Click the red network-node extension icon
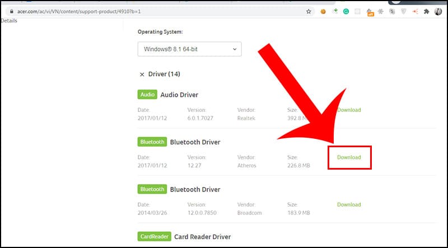448x248 pixels. (x=415, y=11)
